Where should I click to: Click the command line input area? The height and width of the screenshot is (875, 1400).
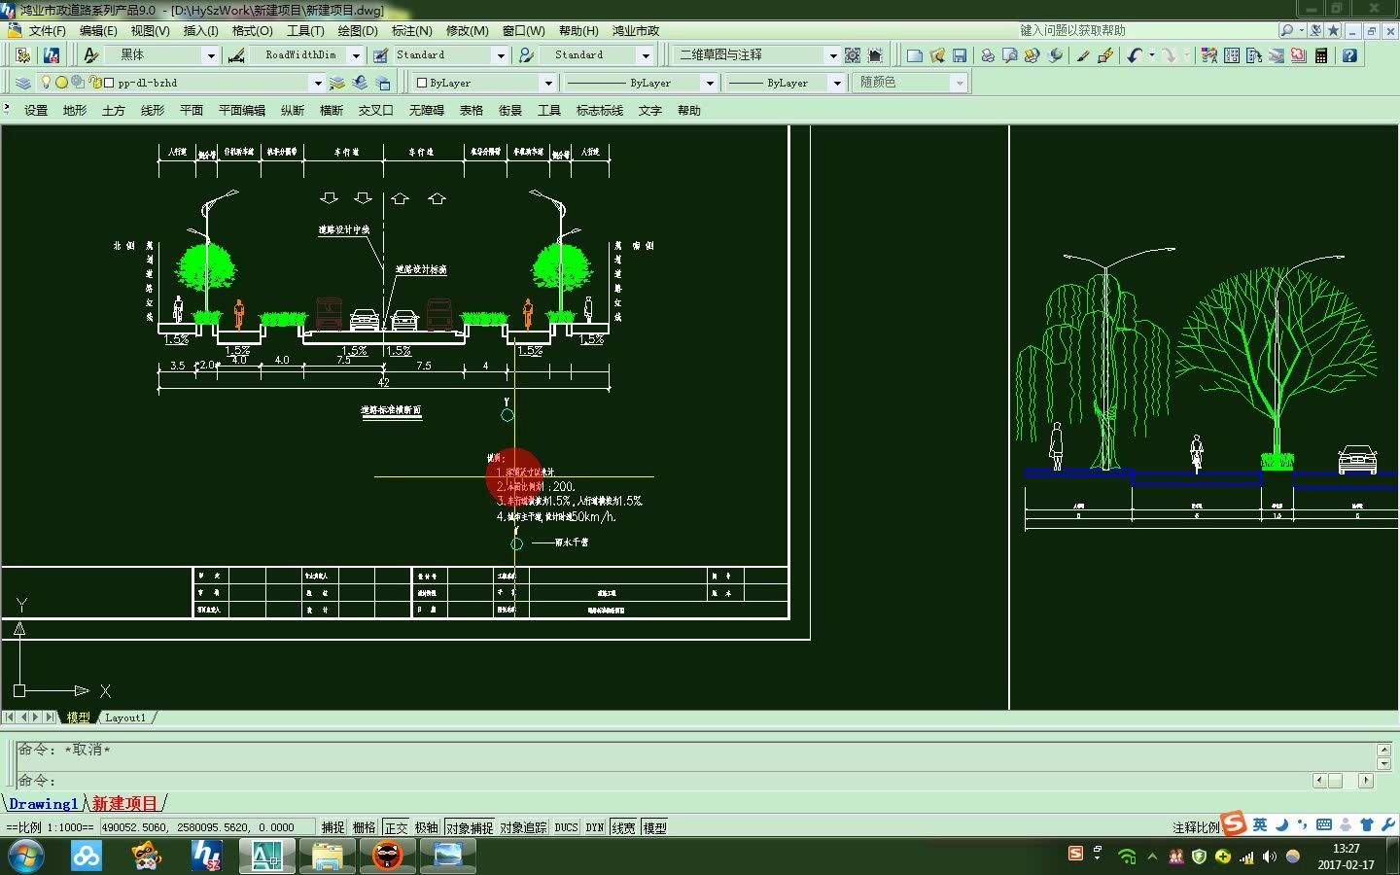663,781
